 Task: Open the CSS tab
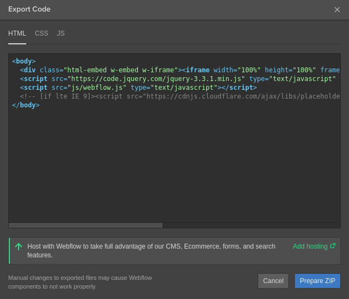(x=42, y=33)
